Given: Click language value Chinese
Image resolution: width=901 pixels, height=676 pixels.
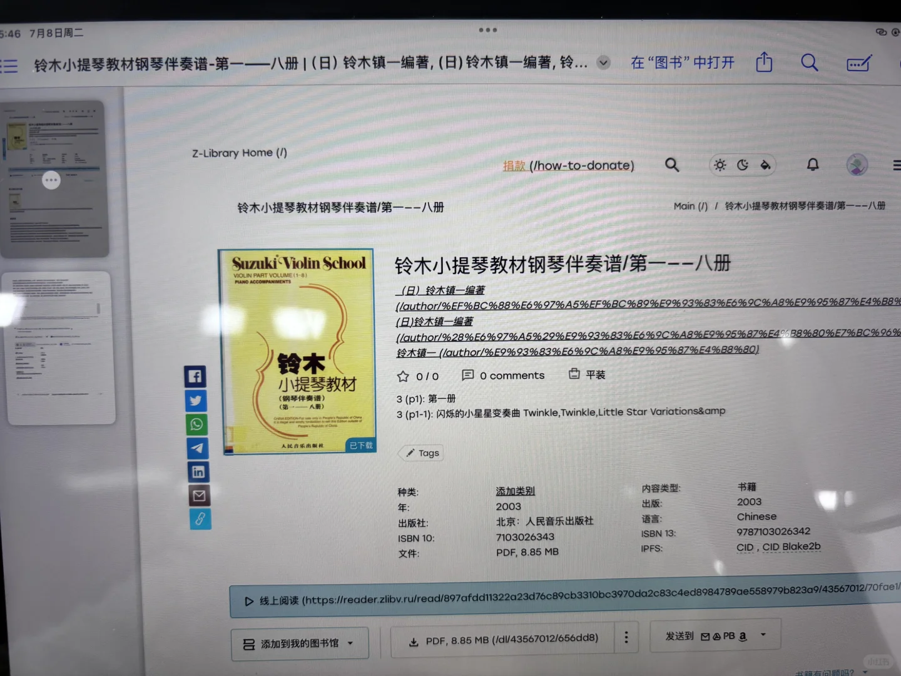Looking at the screenshot, I should tap(756, 516).
